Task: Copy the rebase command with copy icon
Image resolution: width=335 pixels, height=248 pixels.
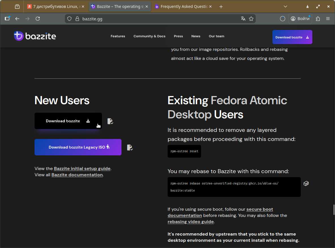Action: 306,184
